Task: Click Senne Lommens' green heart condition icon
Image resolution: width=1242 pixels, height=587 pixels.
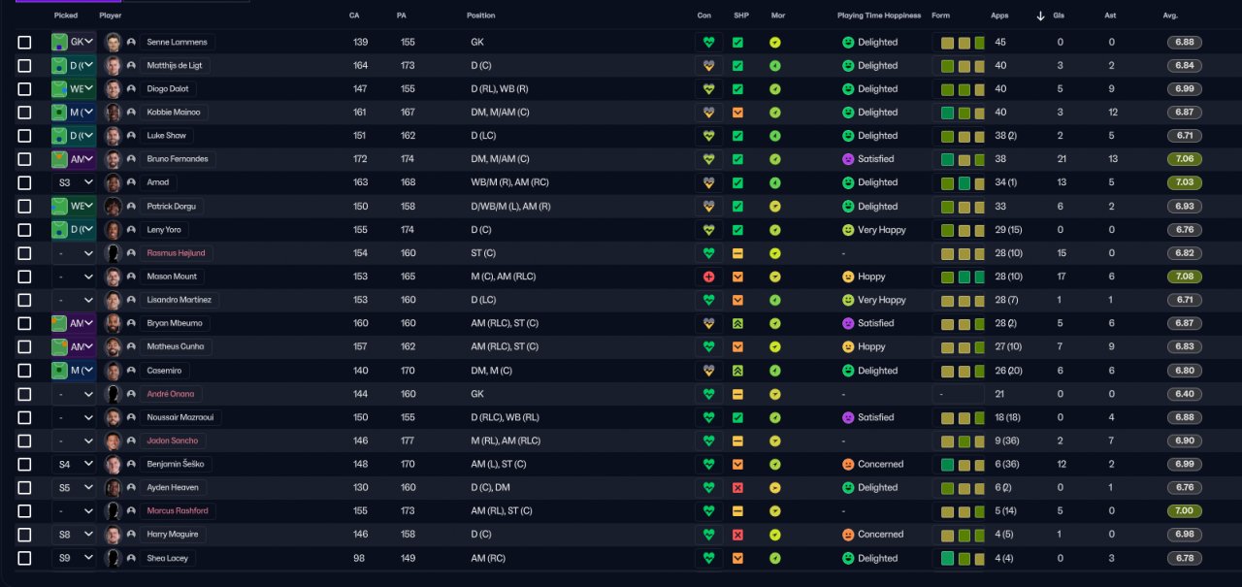Action: (708, 43)
